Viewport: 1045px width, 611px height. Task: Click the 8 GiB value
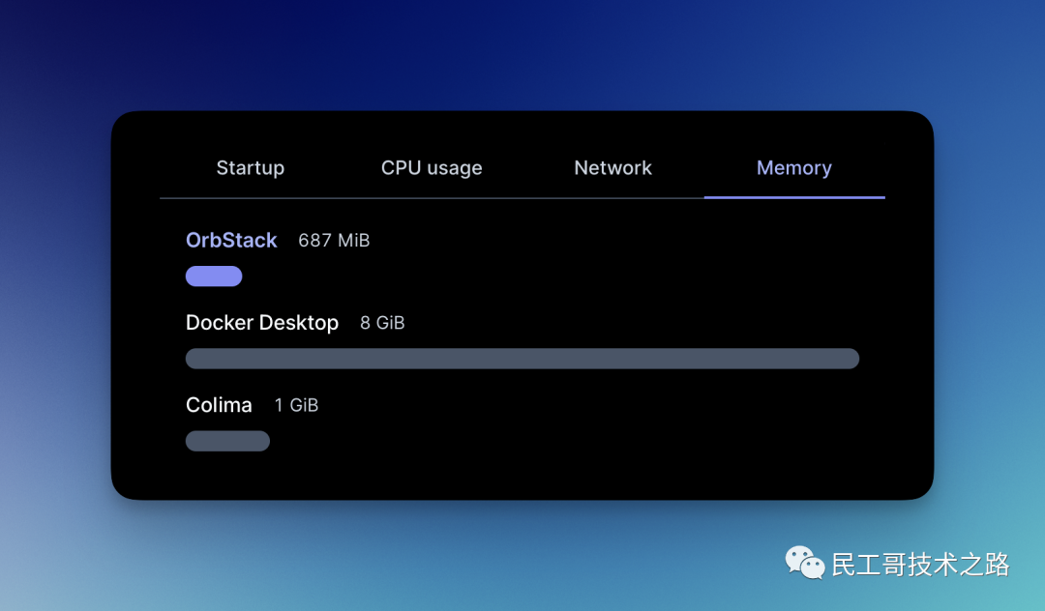click(x=381, y=323)
